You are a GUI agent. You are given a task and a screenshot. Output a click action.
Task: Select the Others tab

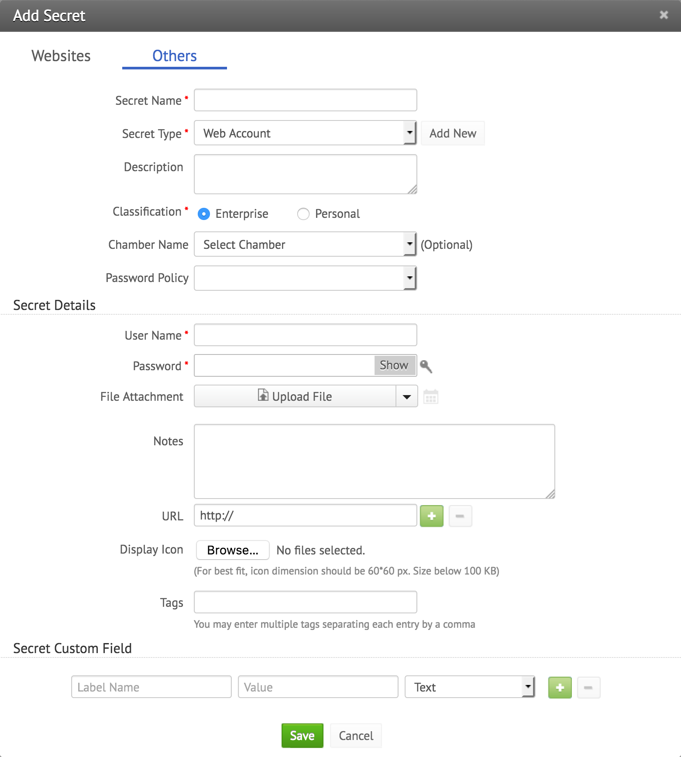(x=174, y=56)
